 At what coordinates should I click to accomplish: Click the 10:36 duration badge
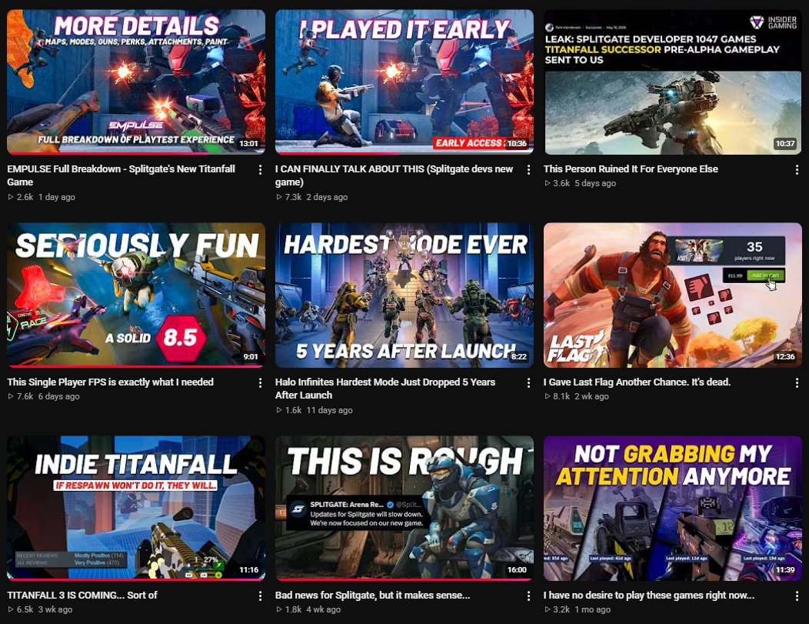[517, 143]
